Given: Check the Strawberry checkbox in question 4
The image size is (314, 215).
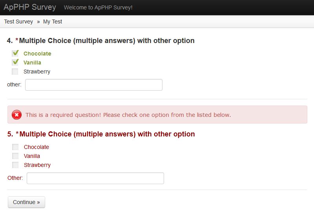Looking at the screenshot, I should (x=15, y=72).
